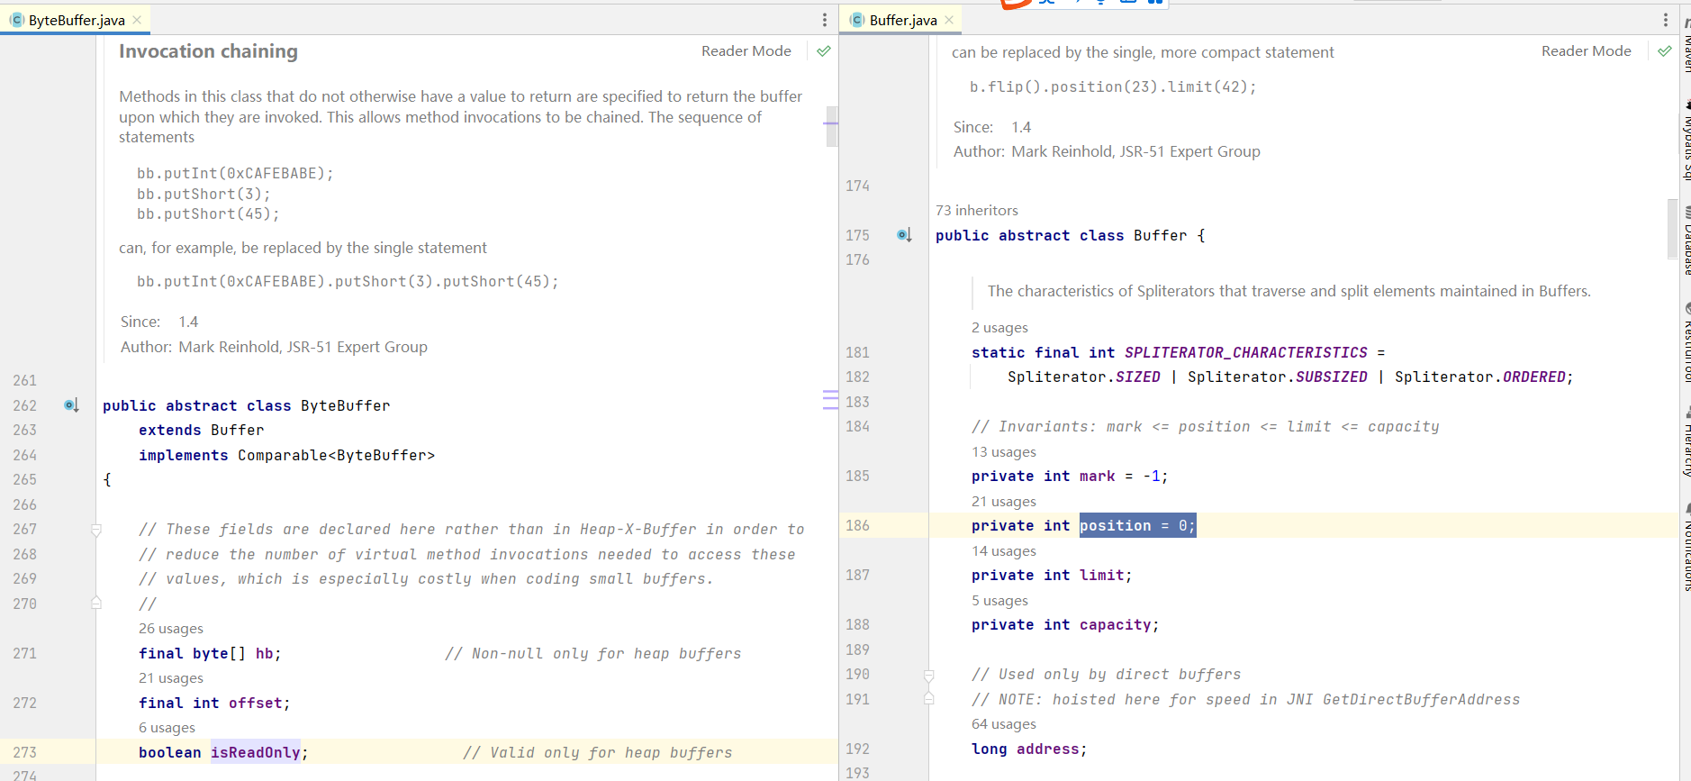Screen dimensions: 1691x781
Task: Click '64 usages' hint above address field
Action: (x=1004, y=724)
